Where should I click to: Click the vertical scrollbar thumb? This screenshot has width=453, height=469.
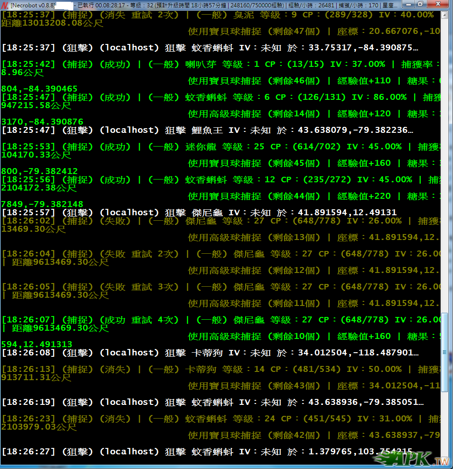[445, 352]
